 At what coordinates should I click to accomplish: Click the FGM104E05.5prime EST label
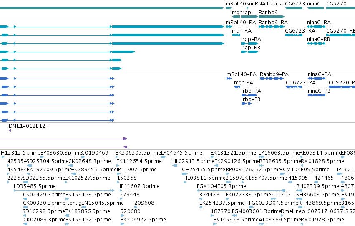tap(305, 170)
